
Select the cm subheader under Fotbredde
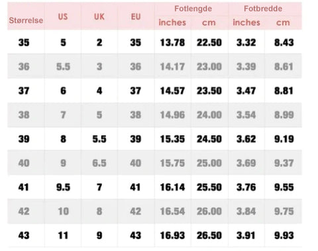click(x=283, y=23)
